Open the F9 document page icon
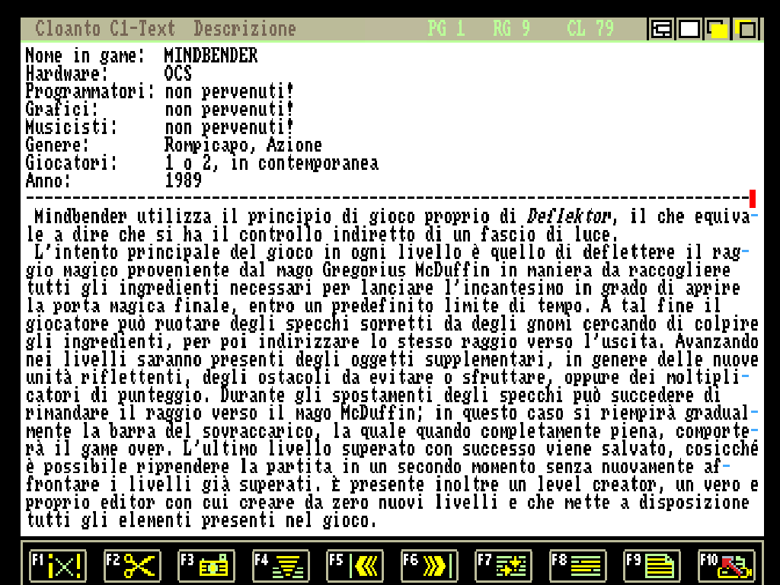This screenshot has height=585, width=780. (x=652, y=566)
